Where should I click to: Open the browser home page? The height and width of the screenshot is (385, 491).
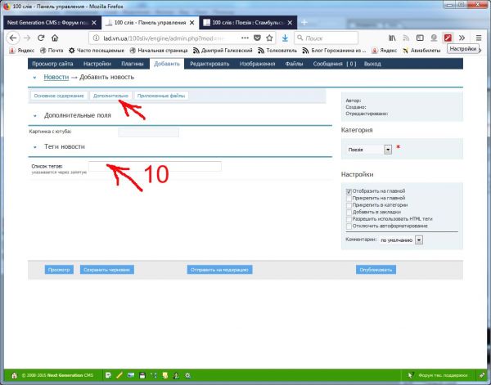click(x=55, y=38)
